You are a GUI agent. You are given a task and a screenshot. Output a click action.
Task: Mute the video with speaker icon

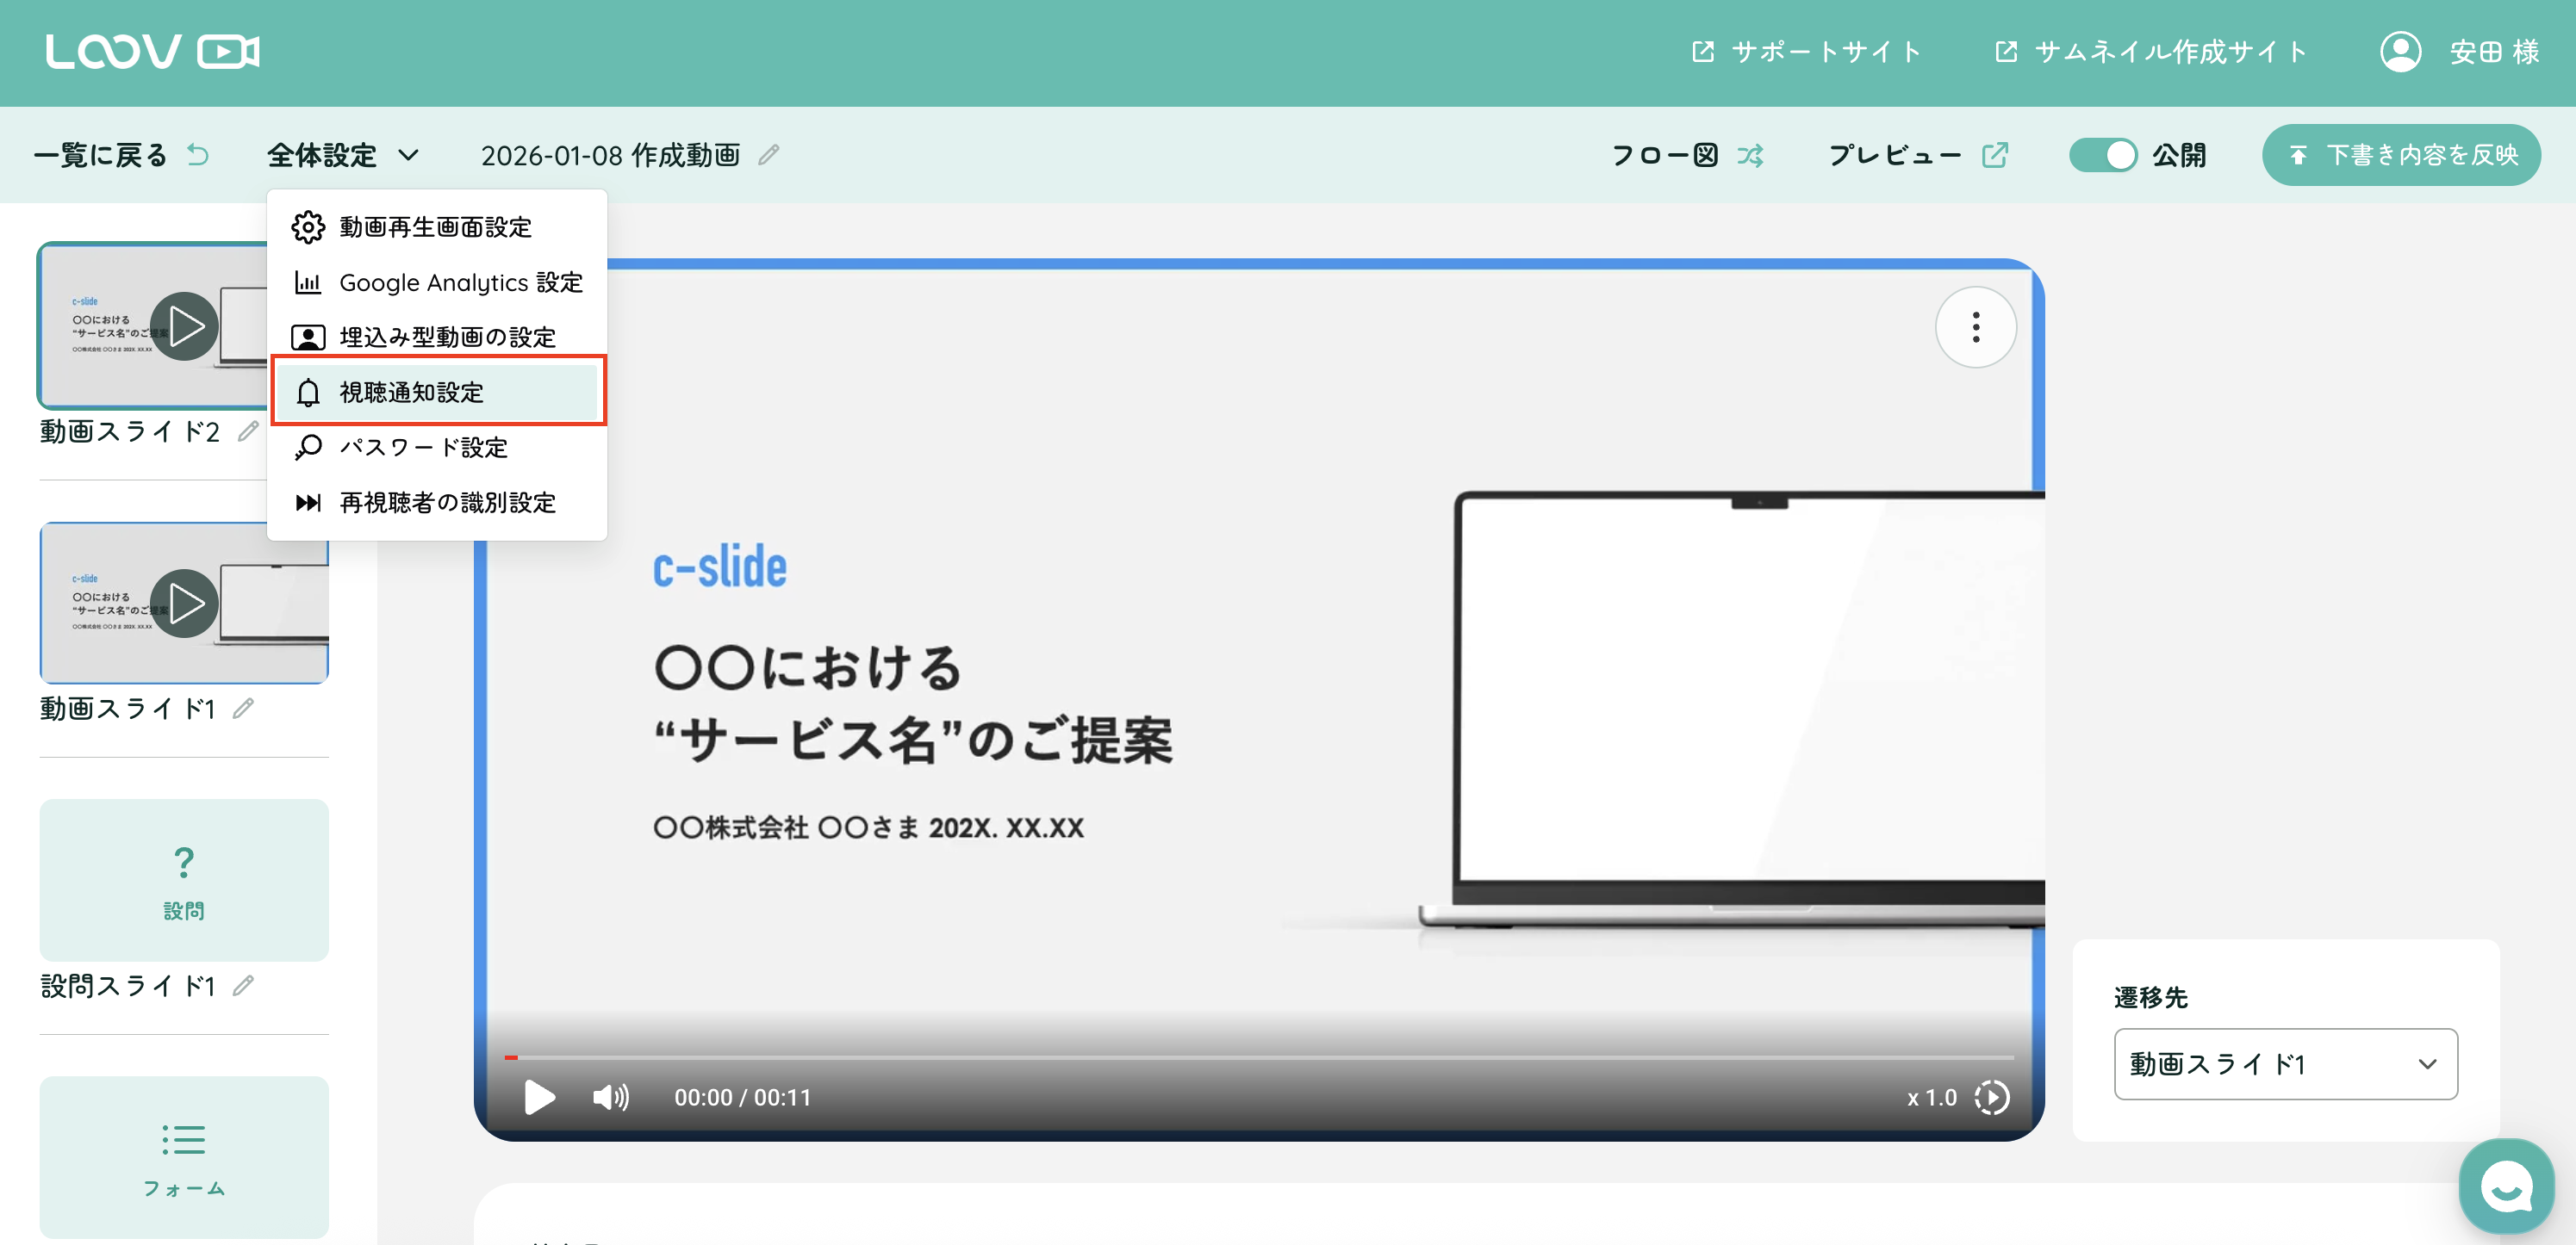point(610,1097)
